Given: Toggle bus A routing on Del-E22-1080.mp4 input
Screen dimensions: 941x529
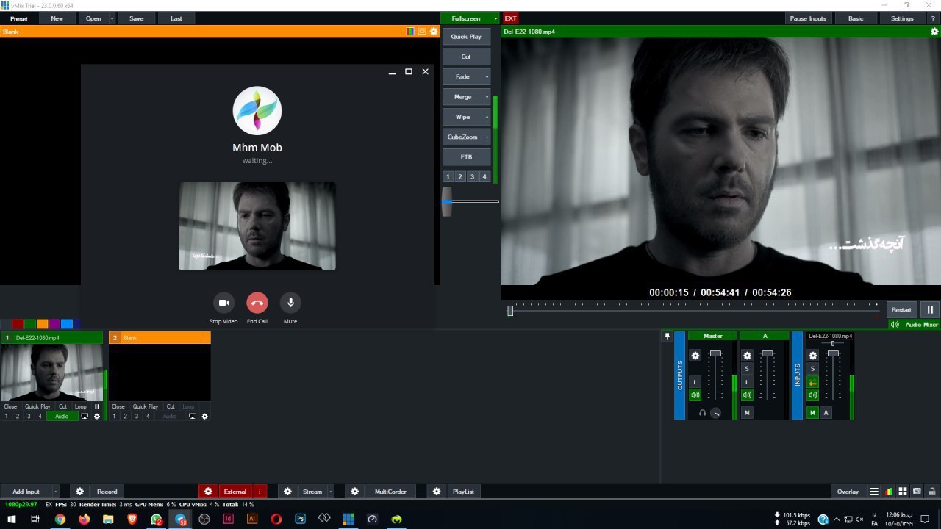Looking at the screenshot, I should [826, 413].
